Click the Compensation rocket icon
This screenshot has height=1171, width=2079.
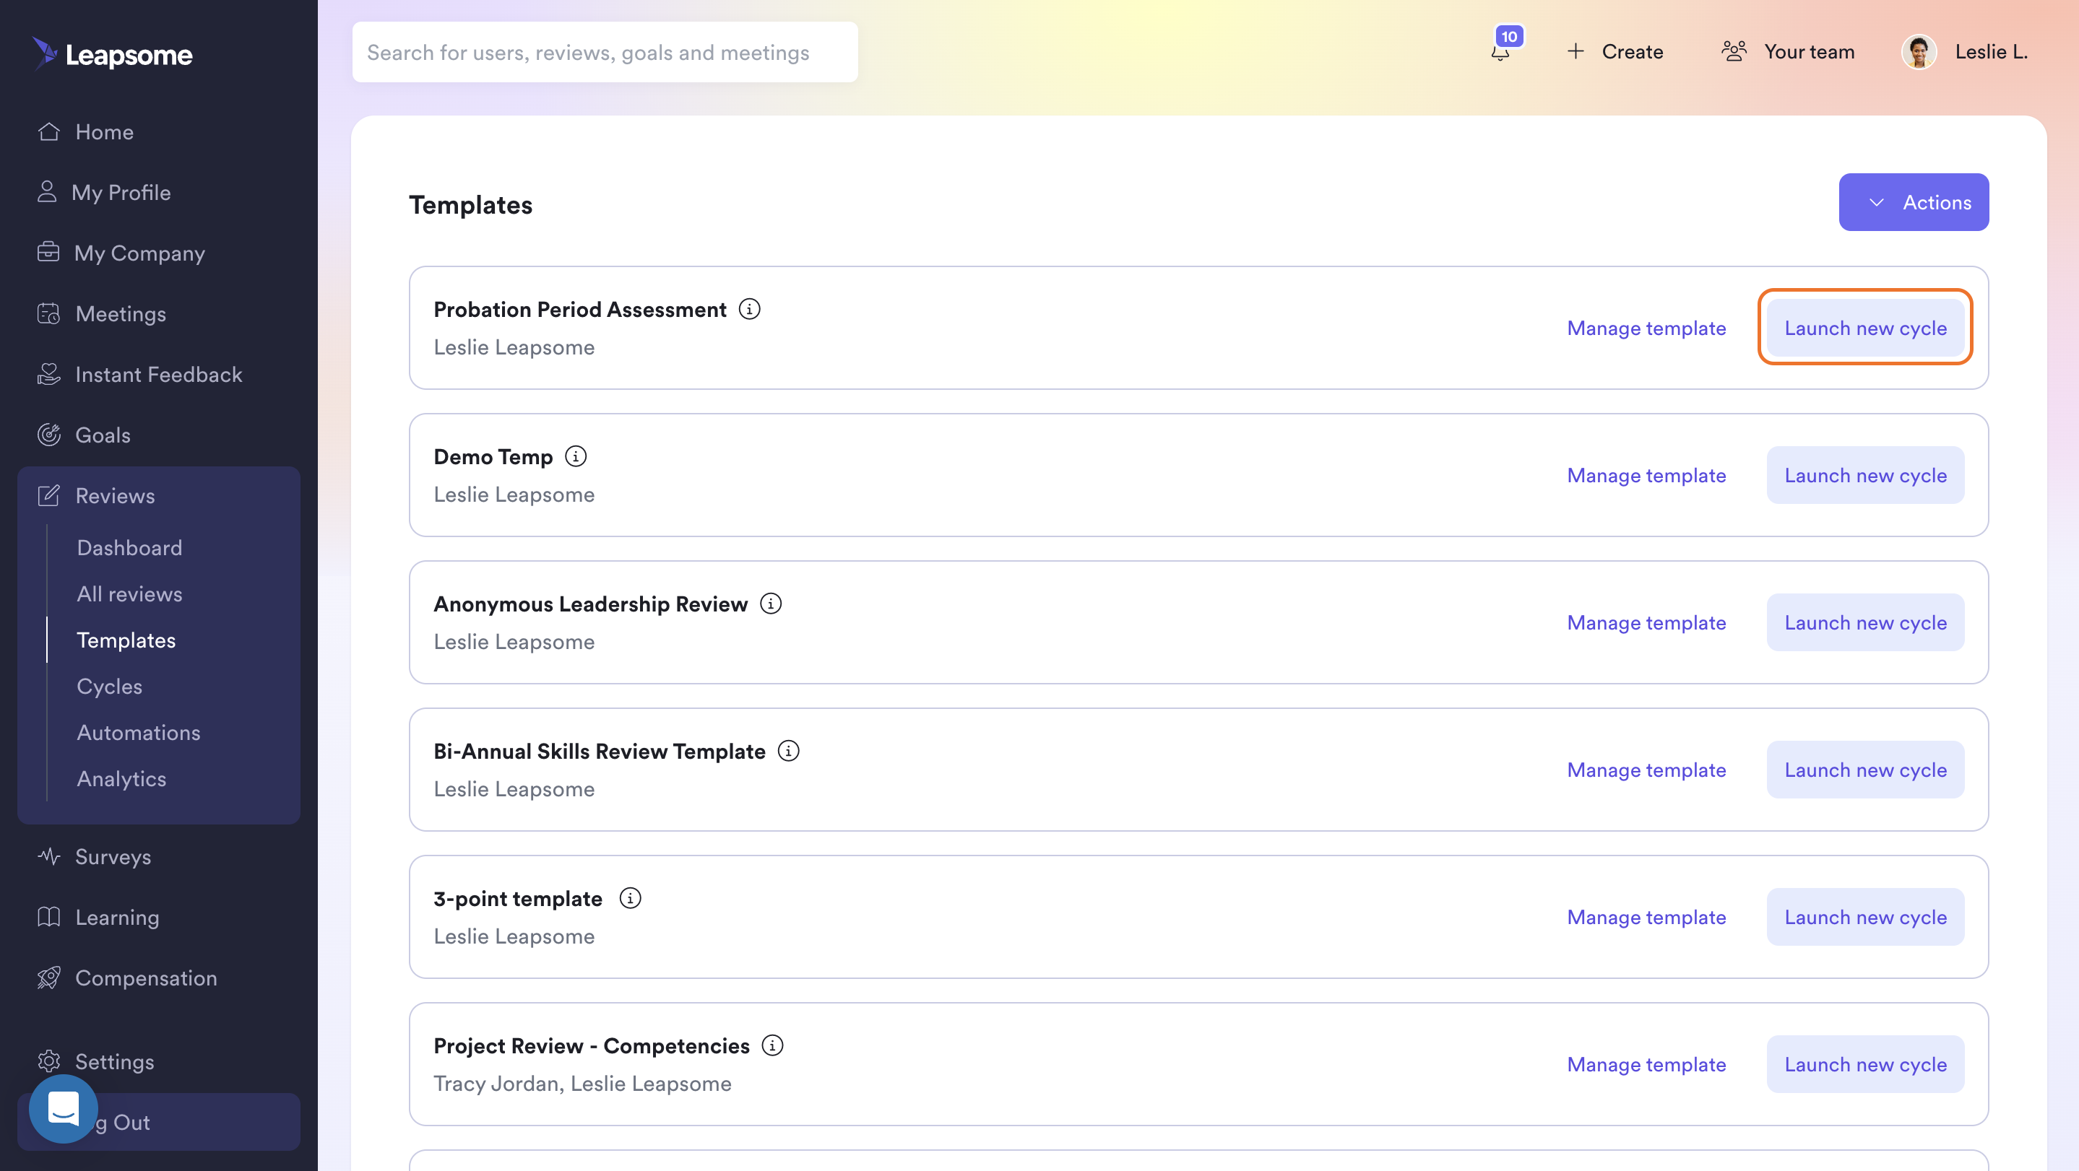coord(48,978)
